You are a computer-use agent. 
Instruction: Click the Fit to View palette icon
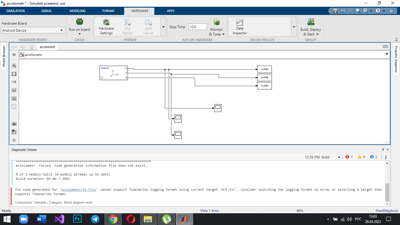(x=14, y=74)
